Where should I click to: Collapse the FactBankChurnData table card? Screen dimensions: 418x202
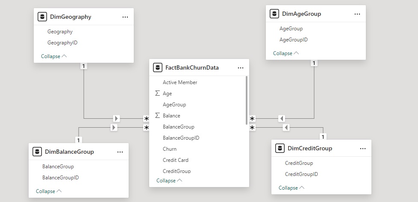(x=169, y=181)
